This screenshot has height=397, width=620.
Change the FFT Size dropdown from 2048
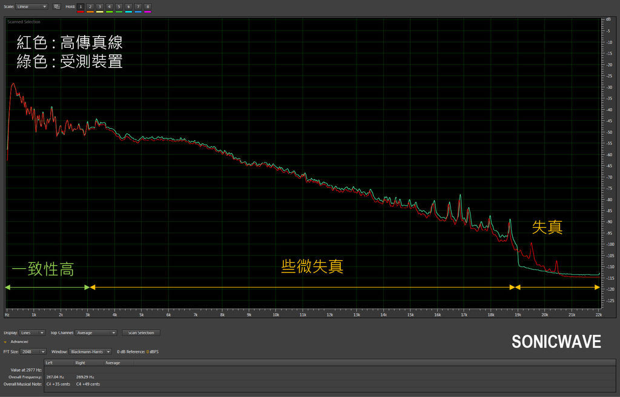tap(34, 351)
